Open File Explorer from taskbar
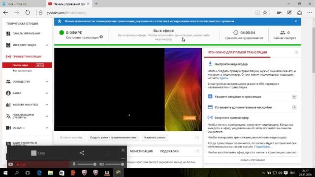 (50, 173)
